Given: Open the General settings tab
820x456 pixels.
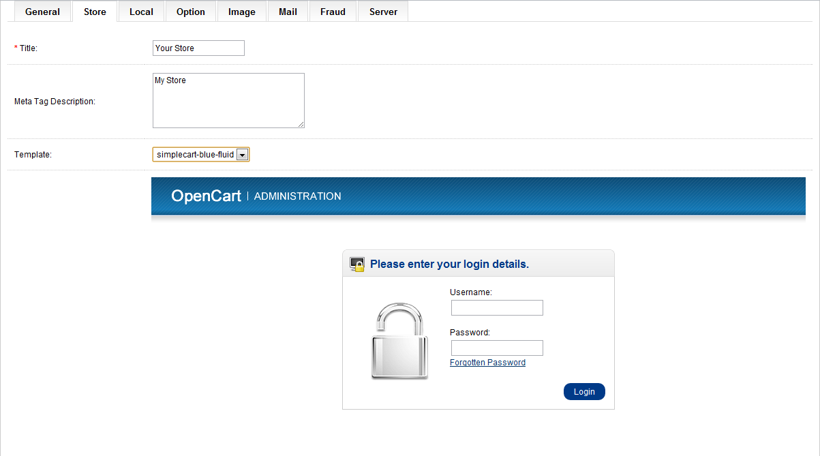Looking at the screenshot, I should tap(42, 12).
